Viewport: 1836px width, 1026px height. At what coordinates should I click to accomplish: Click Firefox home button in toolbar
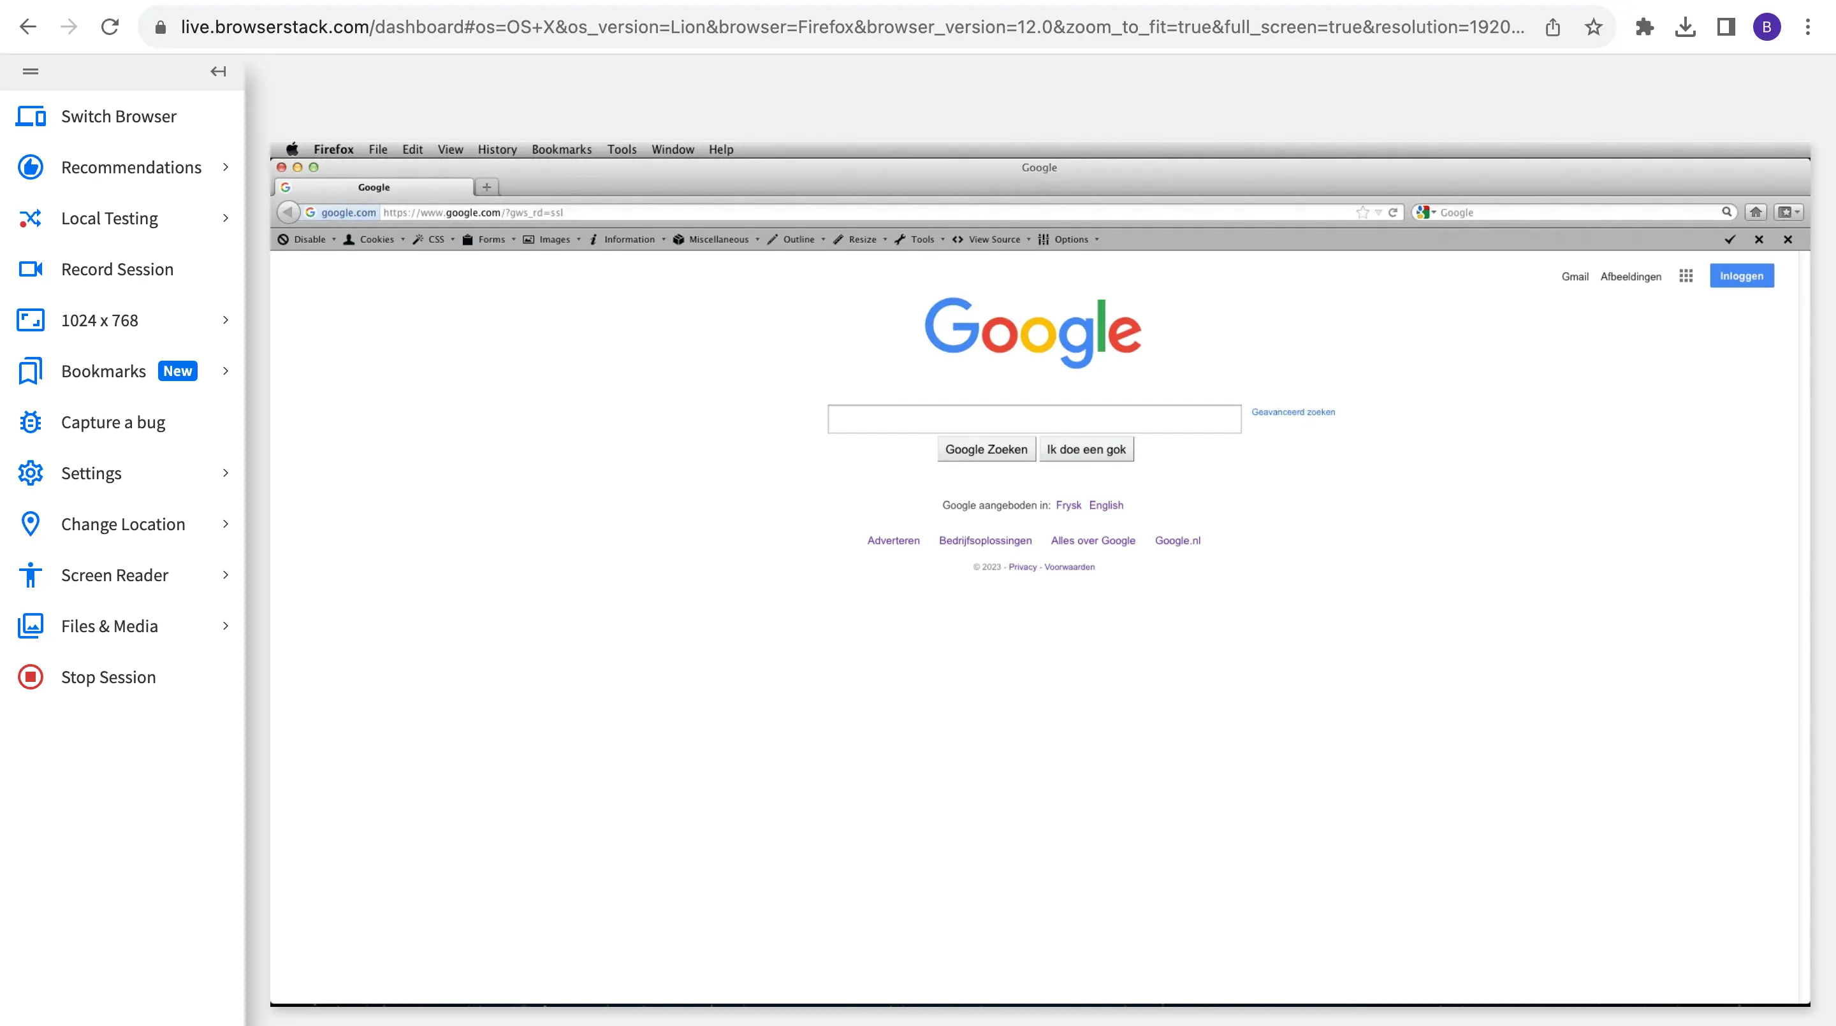click(1756, 212)
